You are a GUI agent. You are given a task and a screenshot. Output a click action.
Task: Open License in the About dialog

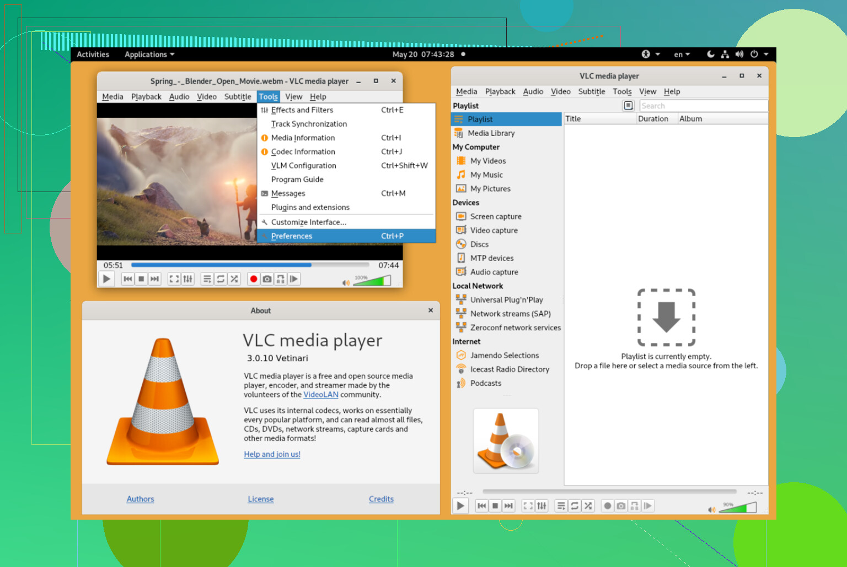point(260,499)
